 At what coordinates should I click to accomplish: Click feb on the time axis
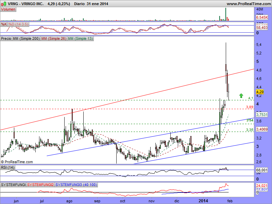pyautogui.click(x=230, y=201)
